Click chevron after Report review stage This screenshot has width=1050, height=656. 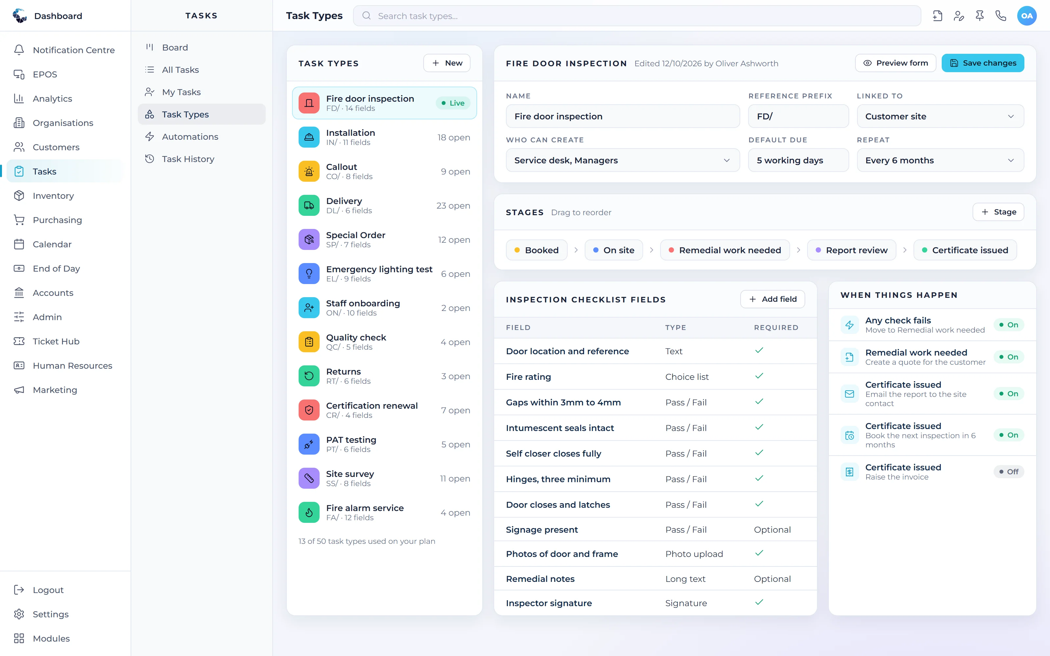[x=905, y=250]
